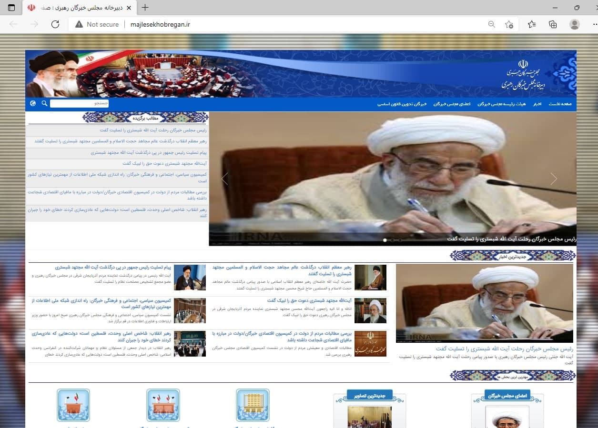Click the magnifier search icon beside search box
This screenshot has width=598, height=428.
[44, 103]
